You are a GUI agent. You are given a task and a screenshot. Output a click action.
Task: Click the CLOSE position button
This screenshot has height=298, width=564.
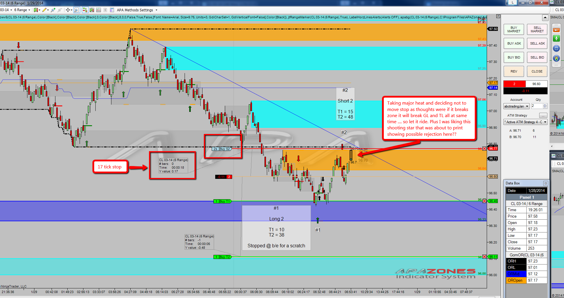(x=537, y=71)
